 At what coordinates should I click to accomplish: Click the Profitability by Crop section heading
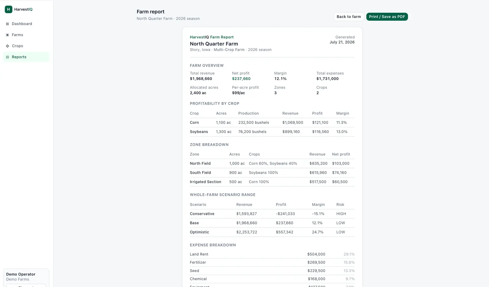pyautogui.click(x=214, y=104)
